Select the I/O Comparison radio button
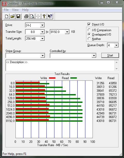This screenshot has width=124, height=158. point(89,30)
